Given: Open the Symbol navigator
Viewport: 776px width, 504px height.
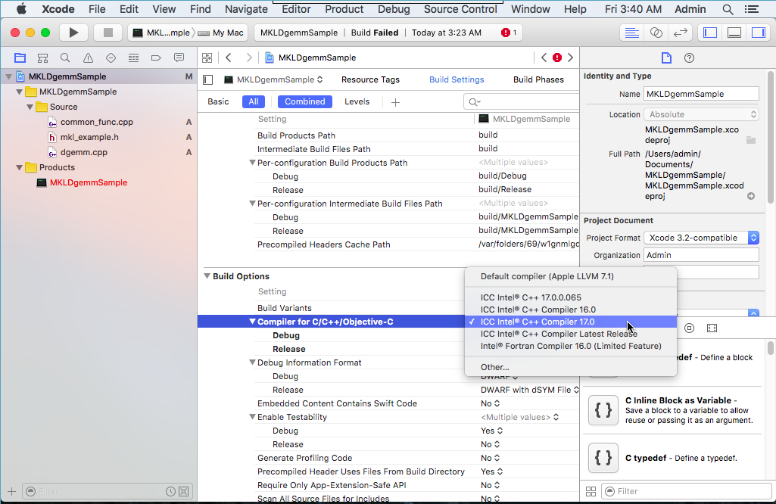Looking at the screenshot, I should pos(42,58).
